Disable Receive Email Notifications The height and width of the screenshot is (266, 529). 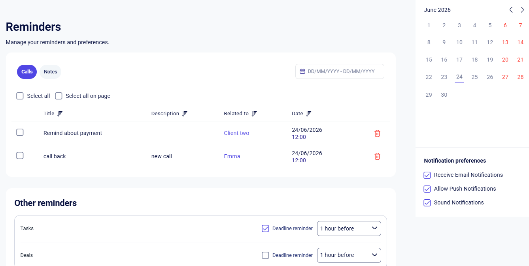427,175
